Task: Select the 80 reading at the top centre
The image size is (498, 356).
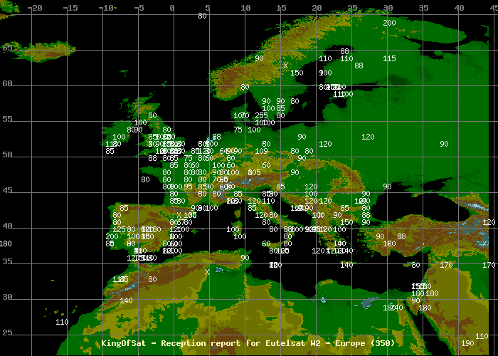Action: tap(202, 16)
